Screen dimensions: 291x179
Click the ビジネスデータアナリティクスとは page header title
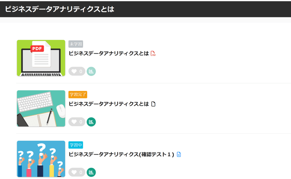tap(59, 9)
